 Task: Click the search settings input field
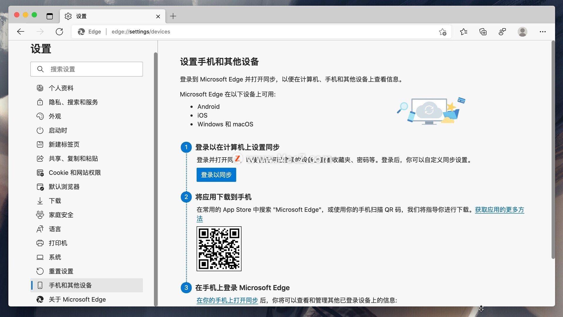click(86, 69)
